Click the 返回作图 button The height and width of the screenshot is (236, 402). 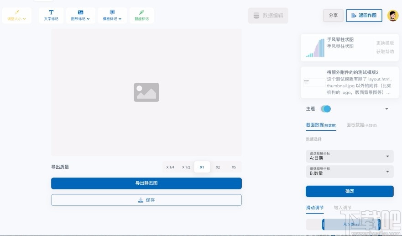coord(364,16)
